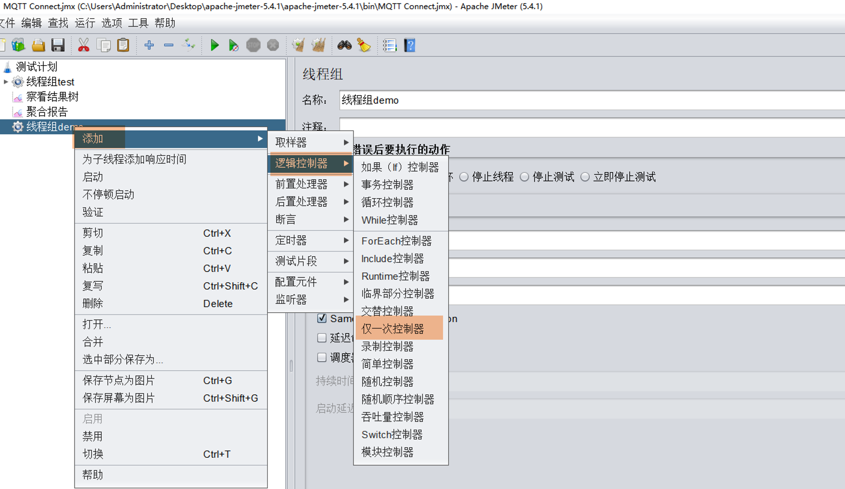Select 停止测试 radio button
The image size is (845, 489).
tap(524, 177)
